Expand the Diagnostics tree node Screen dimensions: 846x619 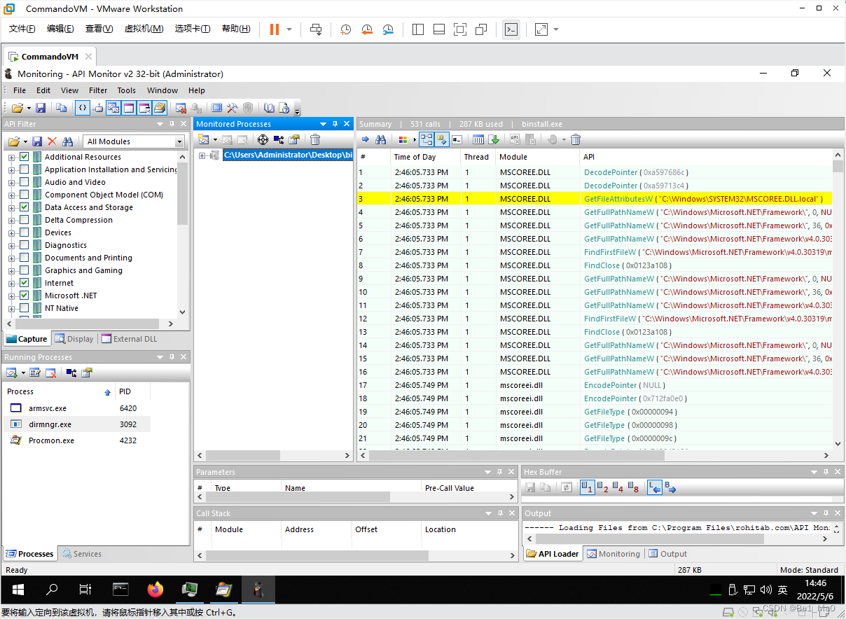(11, 245)
